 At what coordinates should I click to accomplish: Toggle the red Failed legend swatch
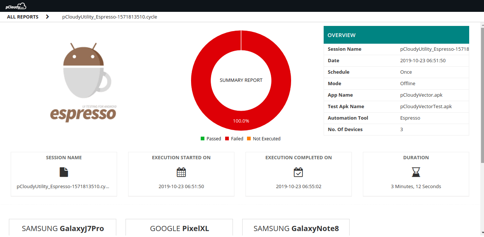[227, 139]
